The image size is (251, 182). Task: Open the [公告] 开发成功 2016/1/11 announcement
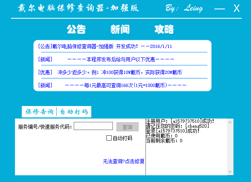click(105, 46)
